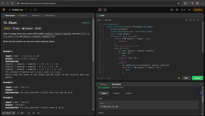The image size is (205, 116).
Task: Click the test result panel scrollbar
Action: (x=203, y=96)
